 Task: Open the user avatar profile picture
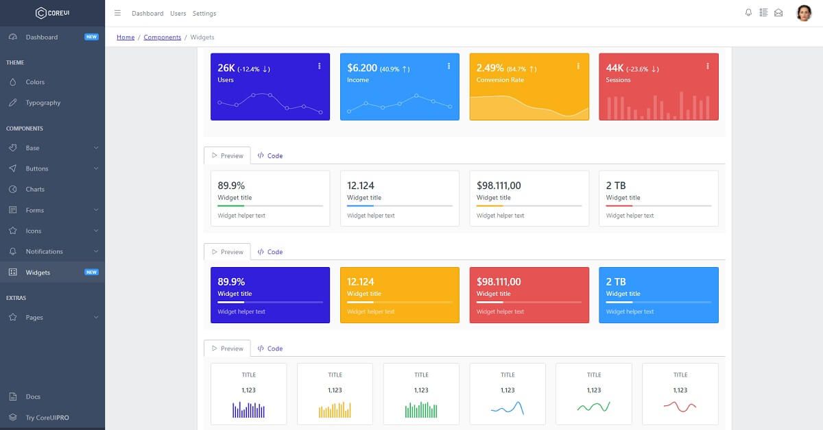point(804,12)
